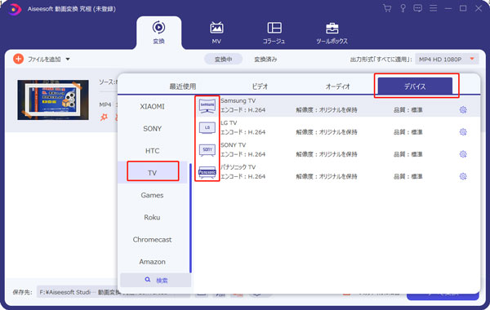Screen dimensions: 490x310
Task: Expand the ファイルを追加 dropdown arrow
Action: coord(68,59)
